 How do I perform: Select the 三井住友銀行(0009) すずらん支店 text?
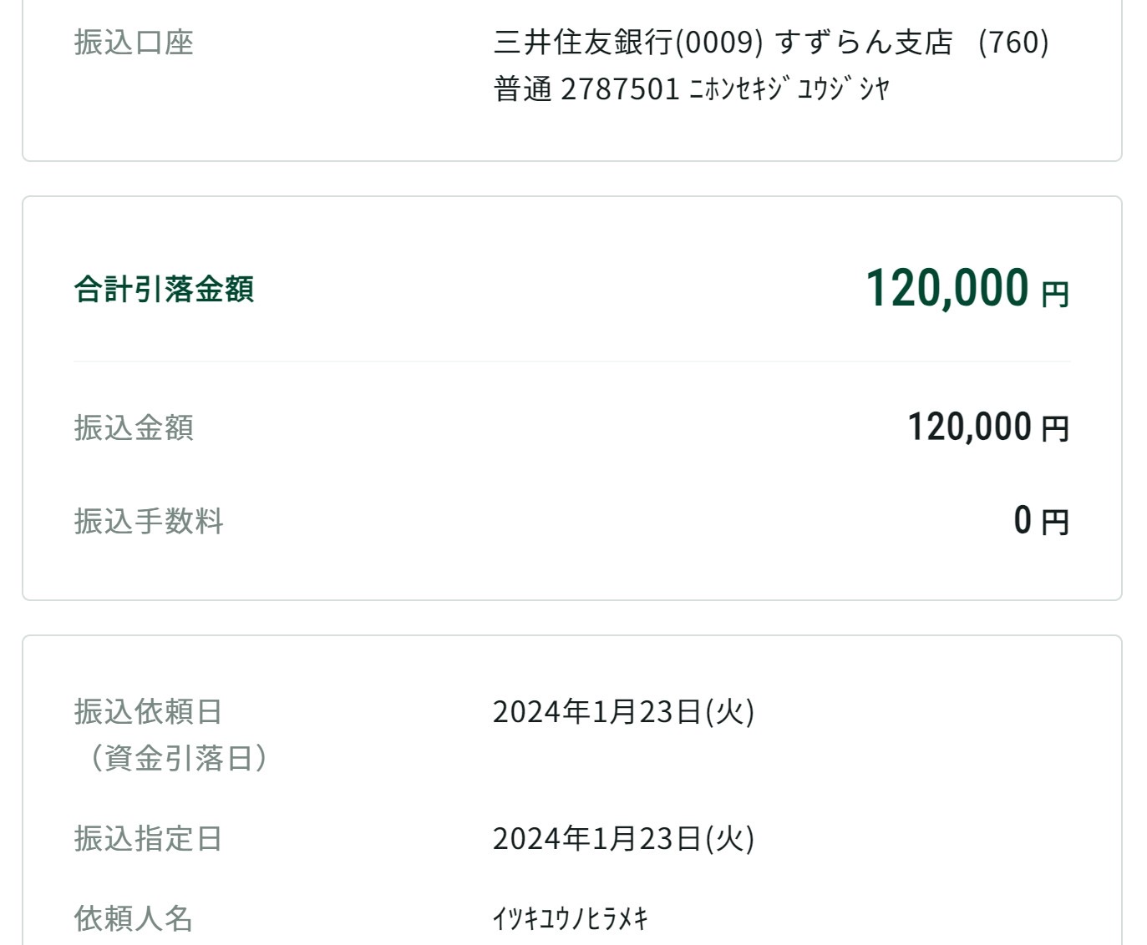(723, 43)
